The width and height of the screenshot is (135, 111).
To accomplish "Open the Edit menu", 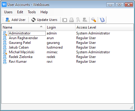I will [20, 12].
